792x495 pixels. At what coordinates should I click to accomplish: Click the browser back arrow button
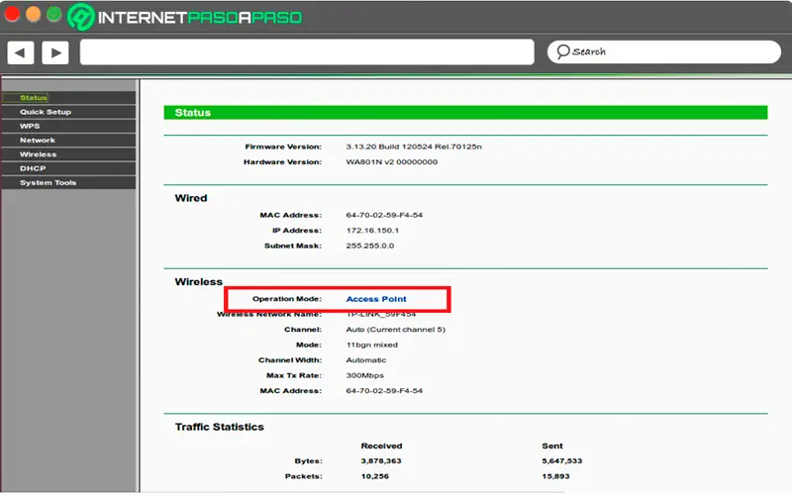pyautogui.click(x=20, y=52)
